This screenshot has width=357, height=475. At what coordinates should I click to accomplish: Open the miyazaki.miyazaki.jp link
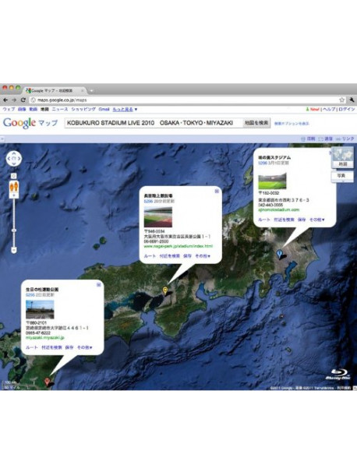coord(45,337)
